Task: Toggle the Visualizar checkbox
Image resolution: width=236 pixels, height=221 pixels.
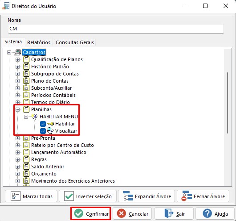Action: tap(43, 131)
